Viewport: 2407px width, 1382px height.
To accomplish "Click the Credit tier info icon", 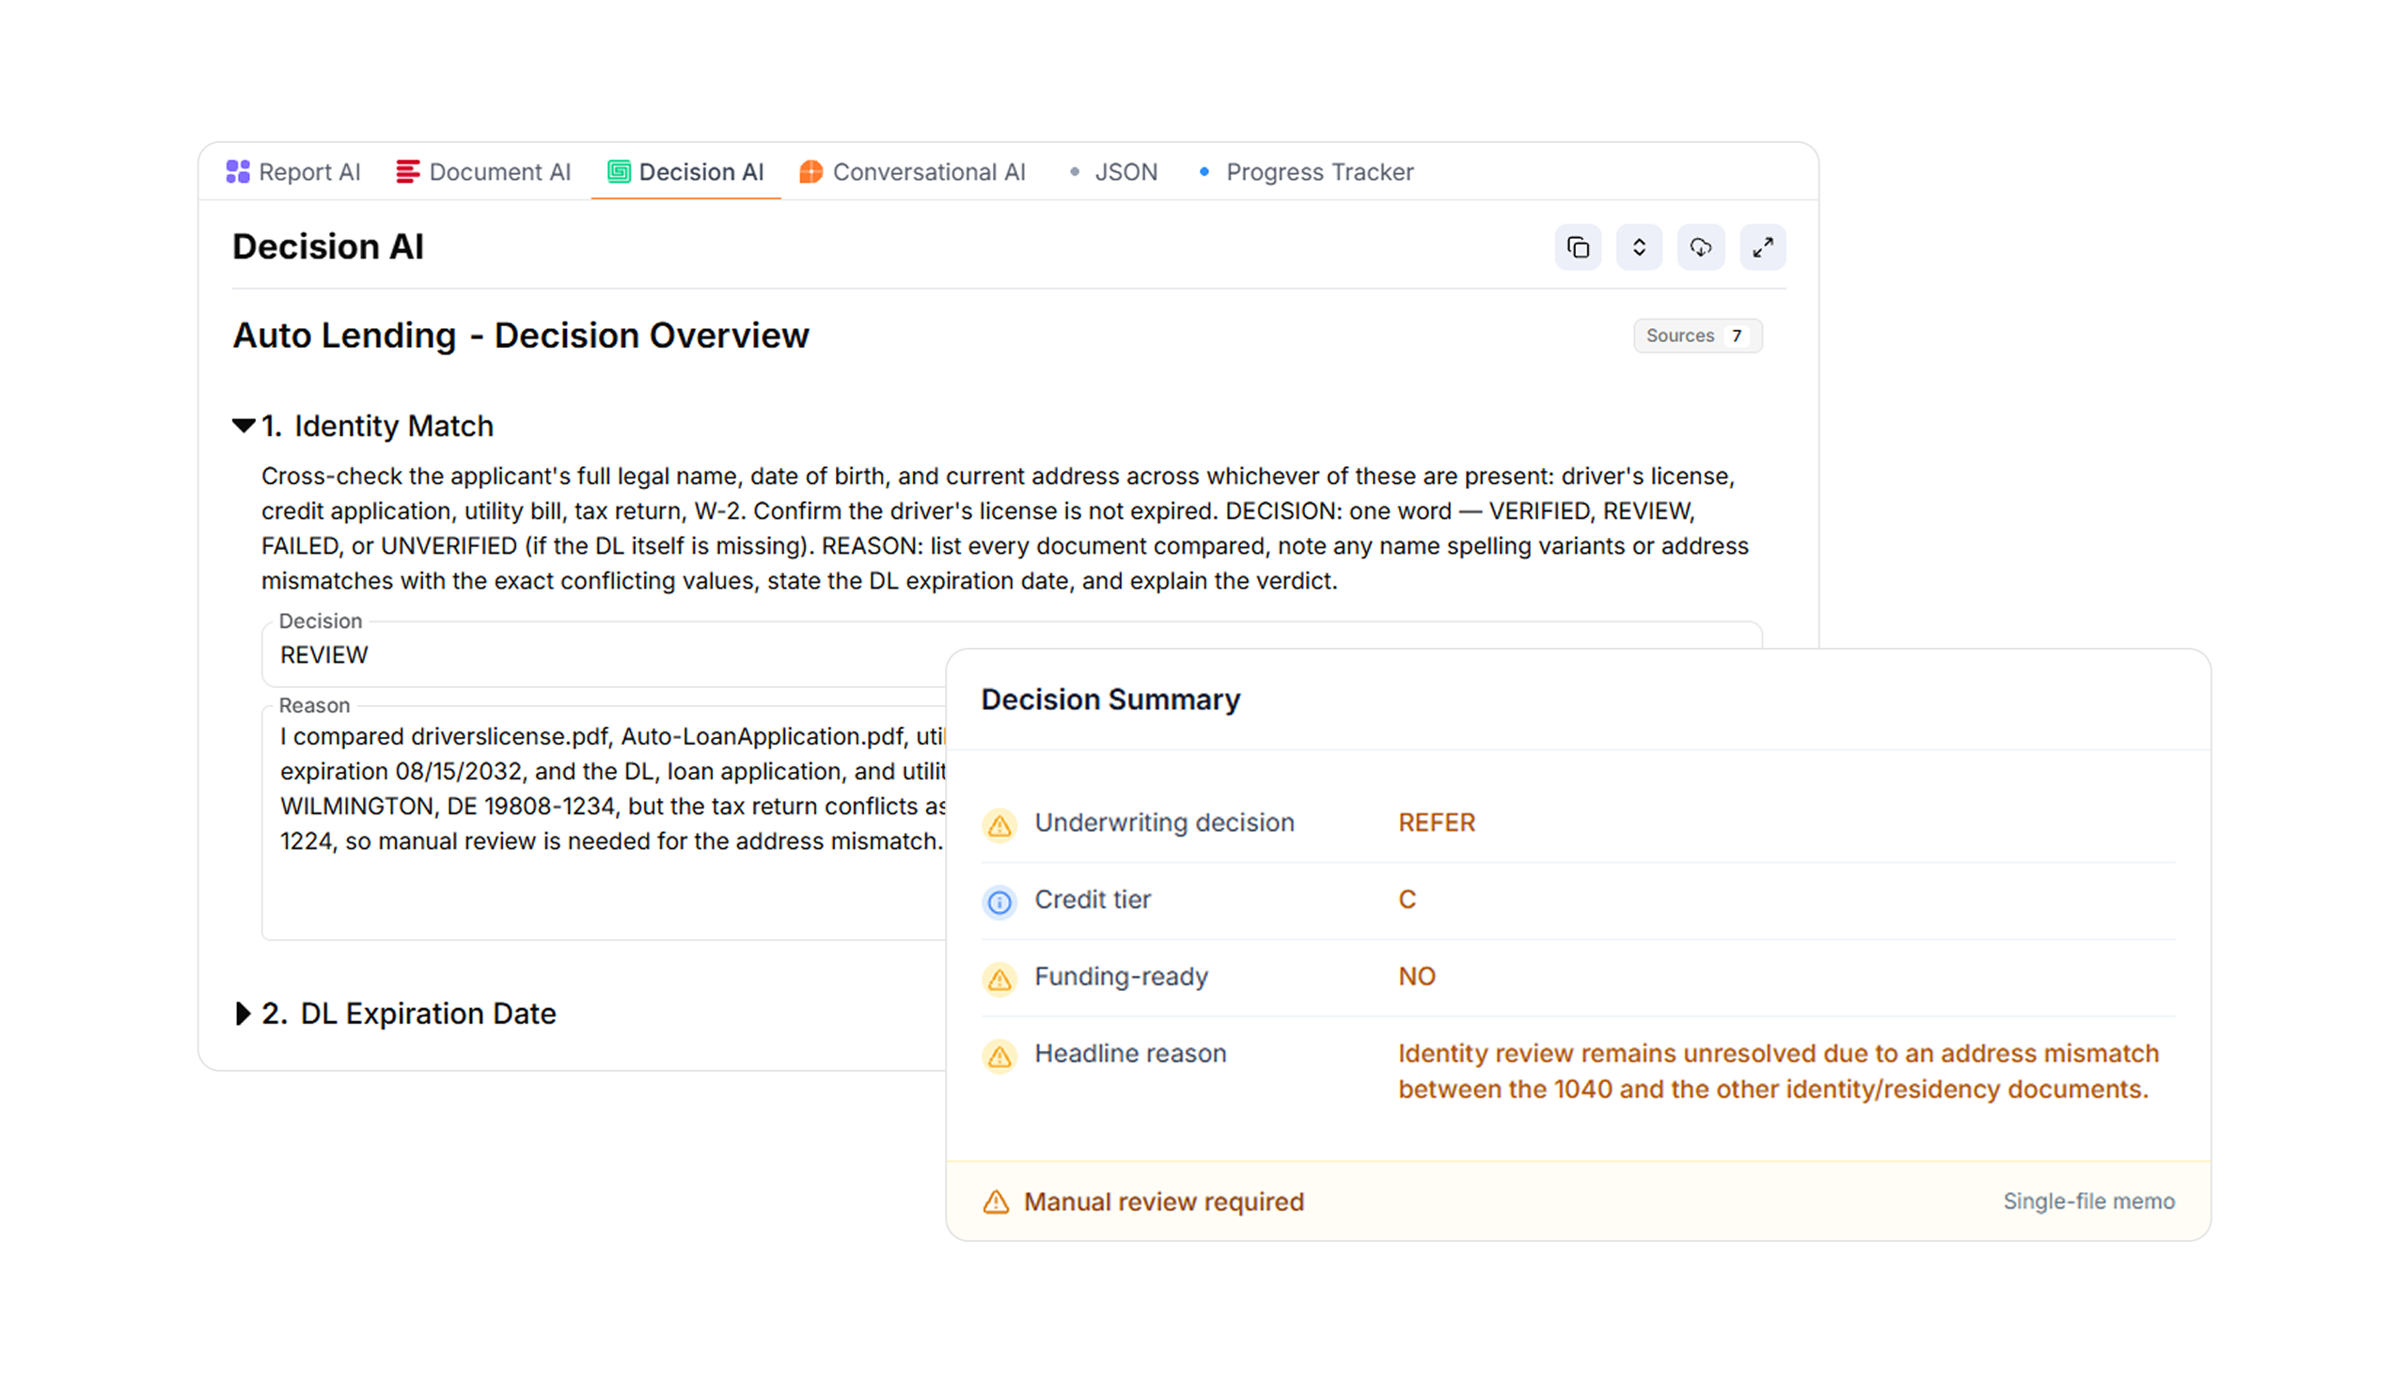I will (x=999, y=902).
